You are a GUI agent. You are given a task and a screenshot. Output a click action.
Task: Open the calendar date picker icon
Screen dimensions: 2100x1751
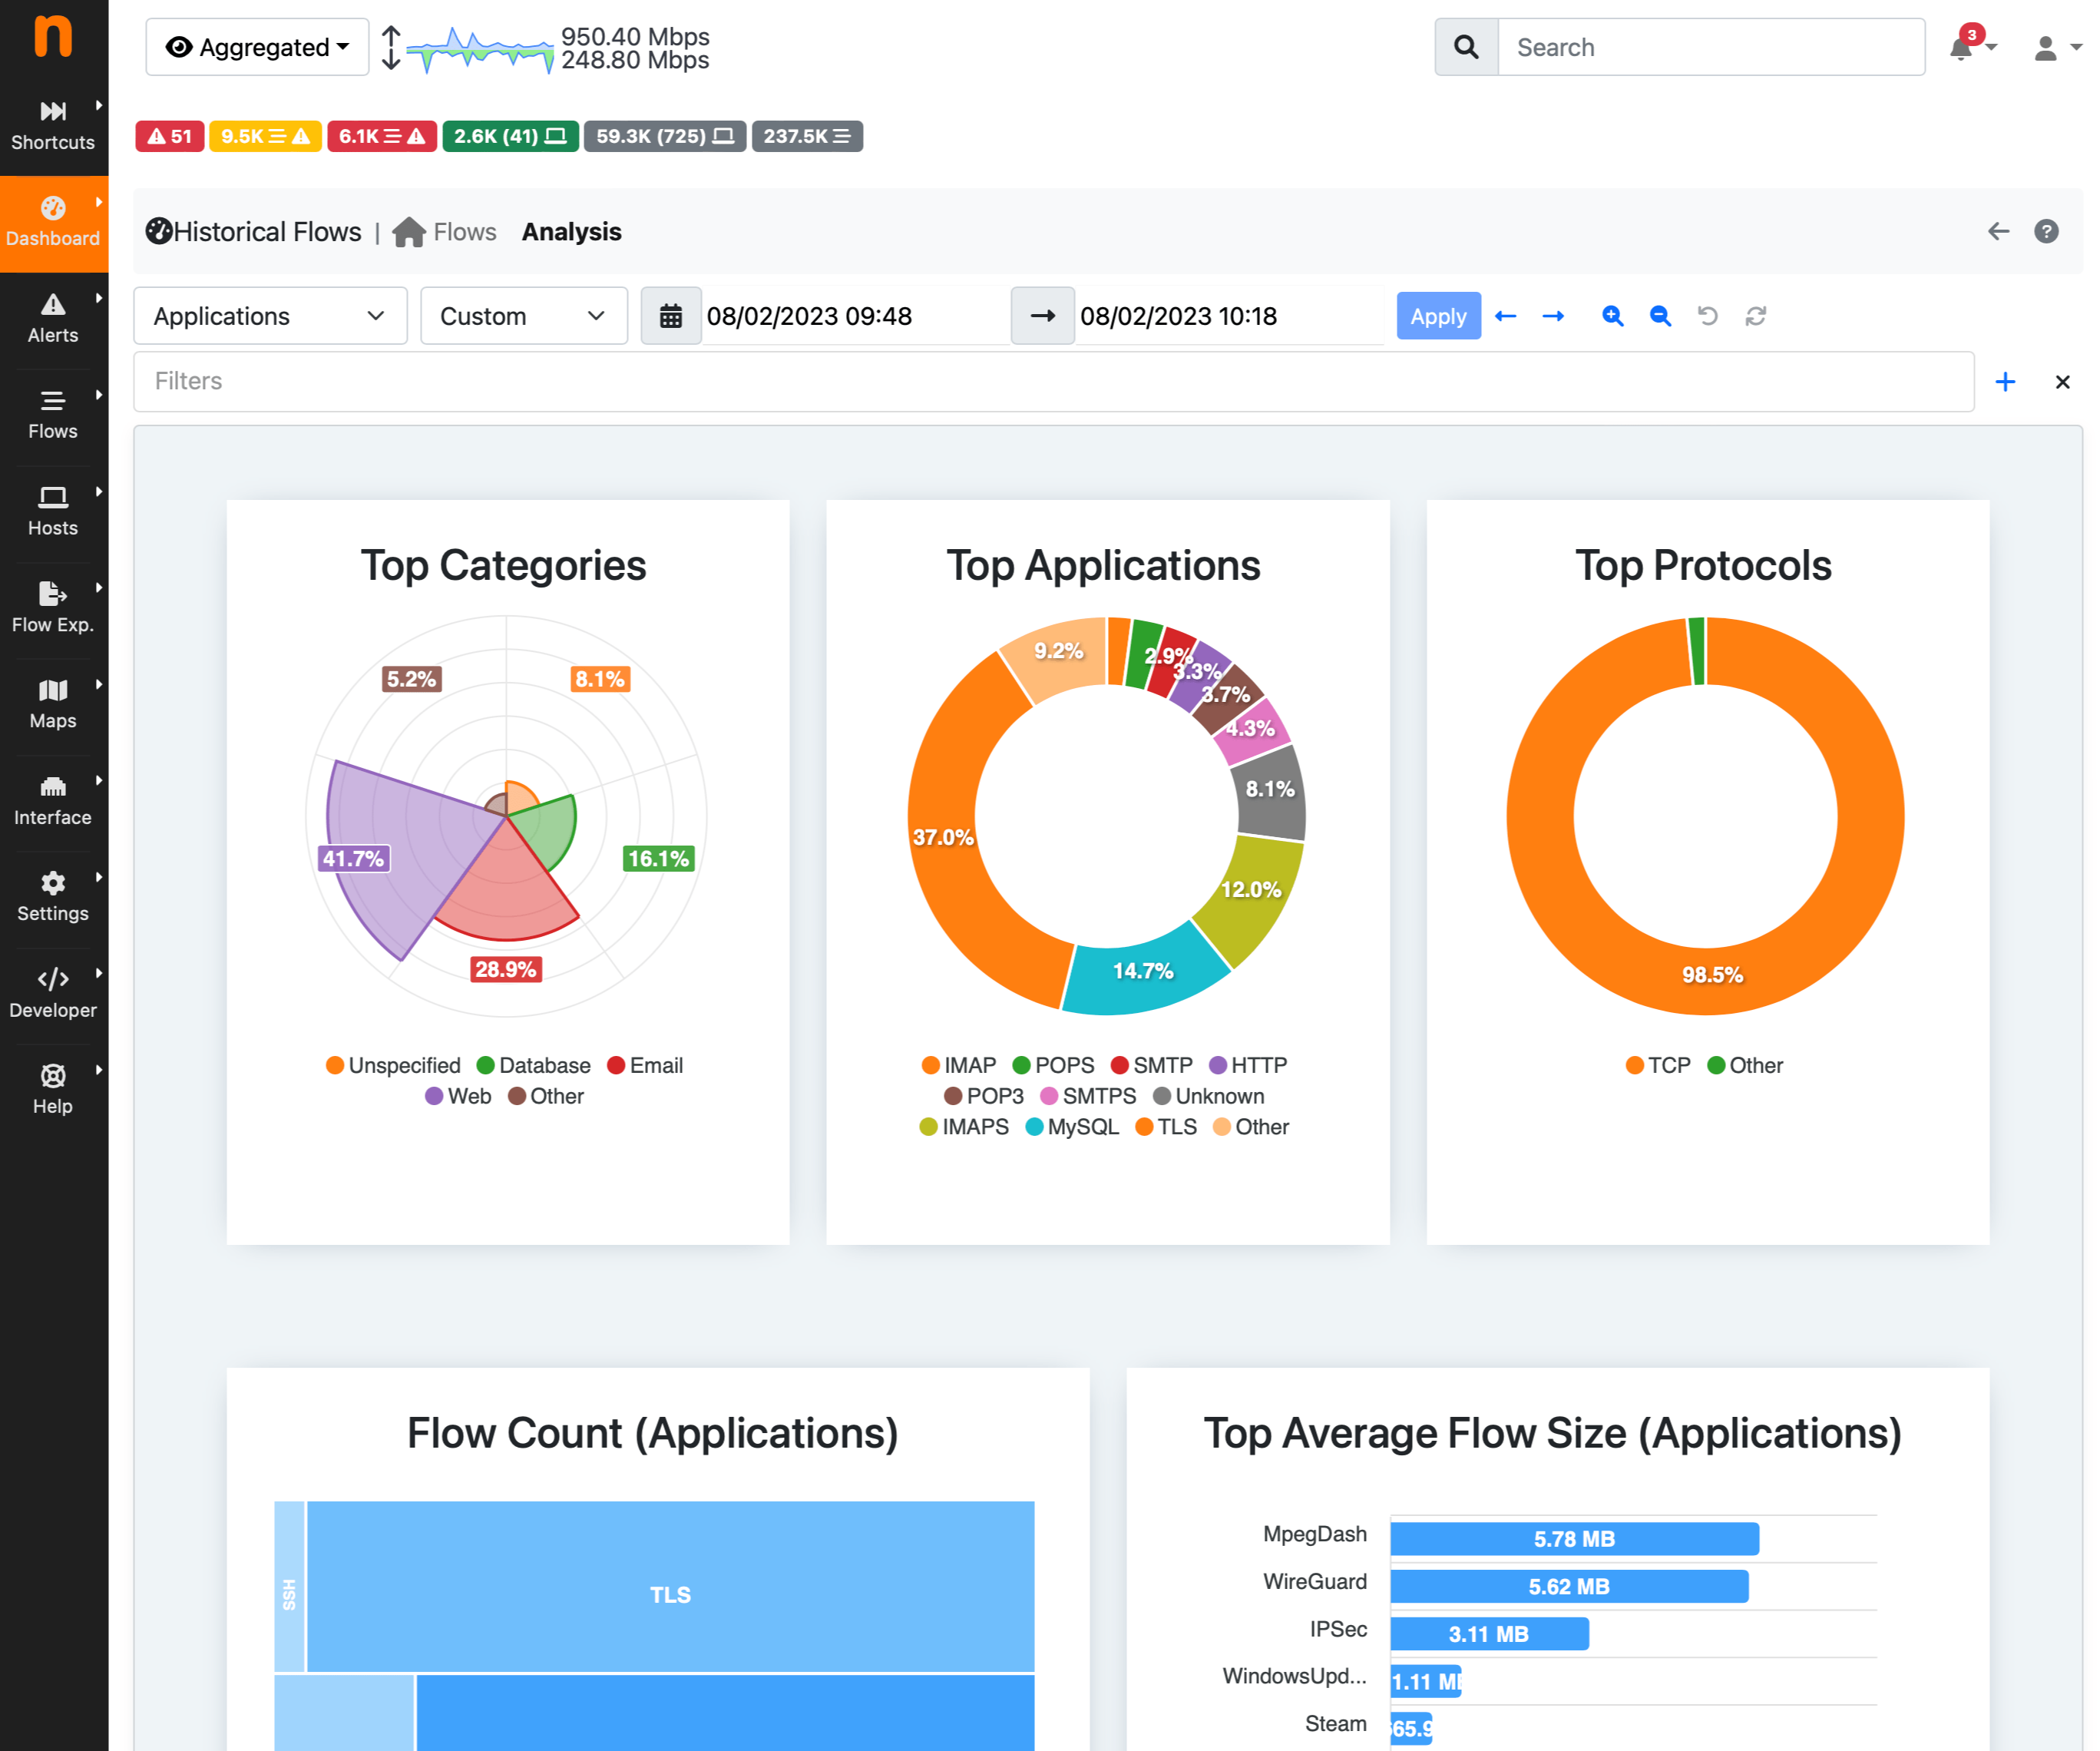click(671, 316)
